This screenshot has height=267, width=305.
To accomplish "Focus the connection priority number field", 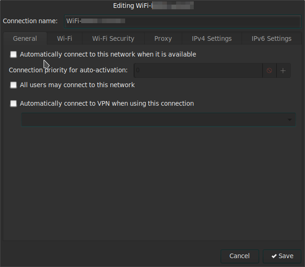I will click(x=198, y=70).
